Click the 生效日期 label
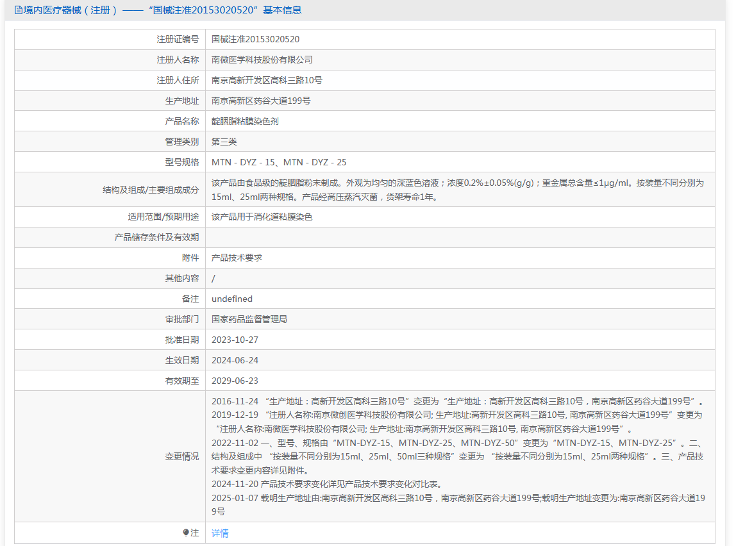The image size is (736, 546). tap(182, 360)
